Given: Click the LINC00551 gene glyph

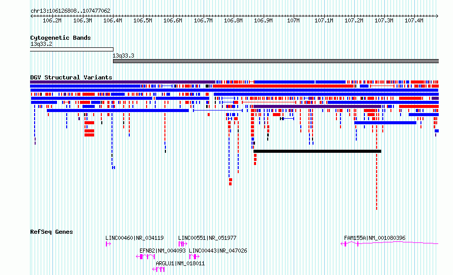Looking at the screenshot, I should pos(183,244).
